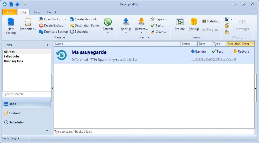Click the green Refresh icon

click(x=108, y=22)
